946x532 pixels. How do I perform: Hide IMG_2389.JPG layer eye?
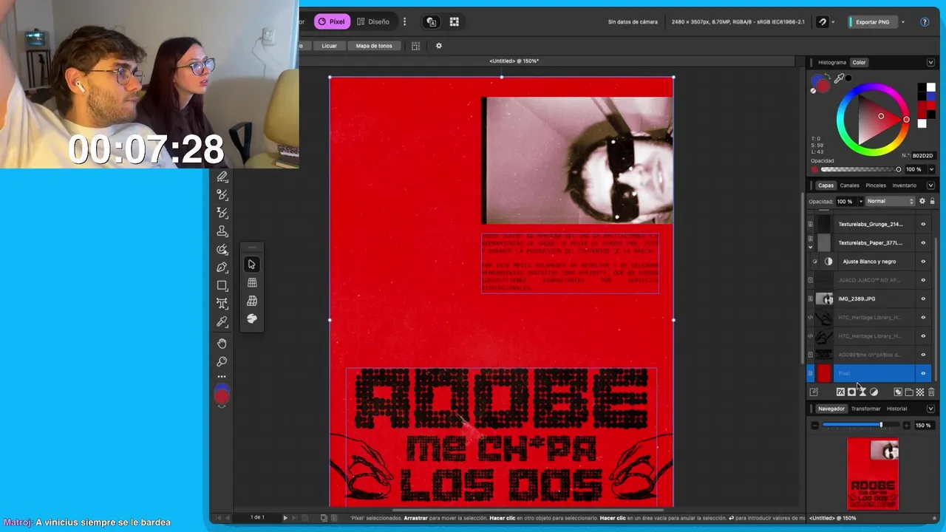(x=922, y=299)
